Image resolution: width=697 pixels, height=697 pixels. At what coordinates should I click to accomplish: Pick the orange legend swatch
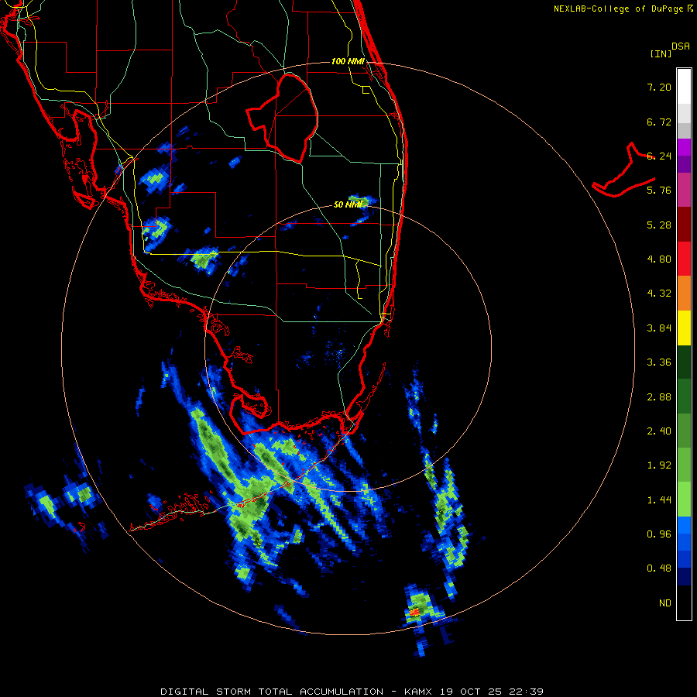coord(684,294)
